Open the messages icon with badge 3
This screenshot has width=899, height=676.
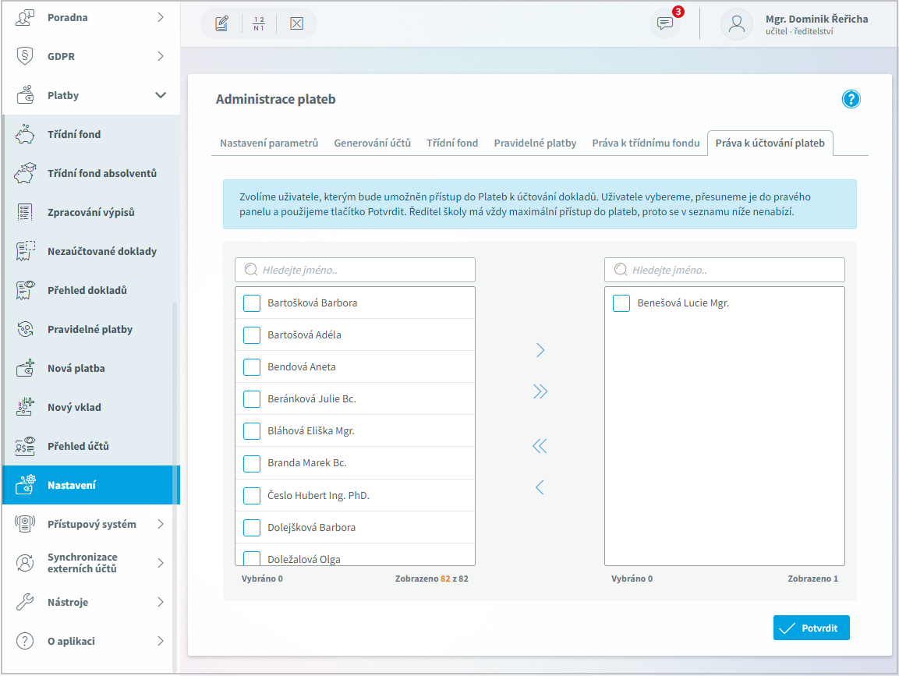665,23
